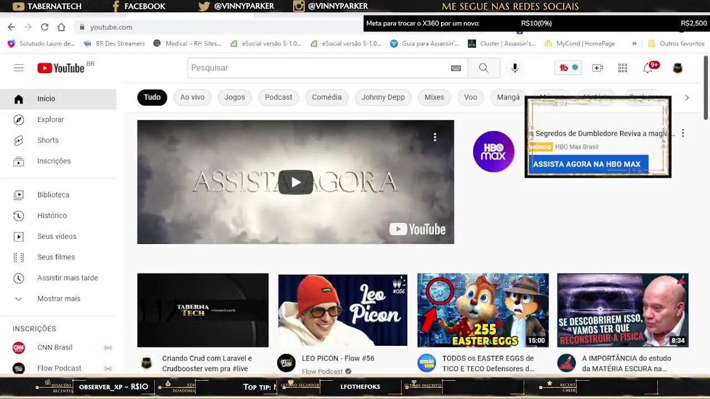Open the notifications bell
Viewport: 710px width, 399px height.
click(648, 68)
